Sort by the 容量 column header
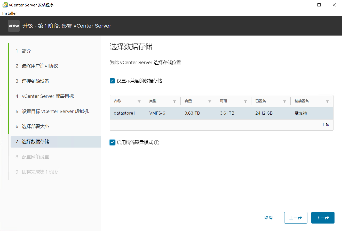The width and height of the screenshot is (342, 231). pos(188,101)
